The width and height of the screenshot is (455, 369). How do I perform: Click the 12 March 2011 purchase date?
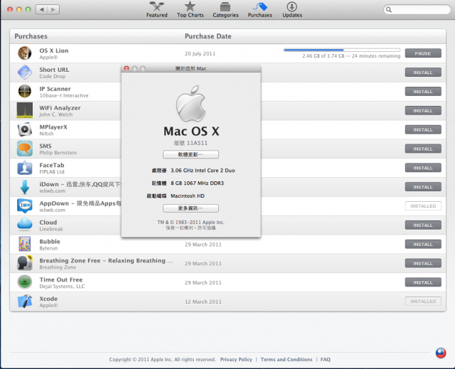pos(203,301)
